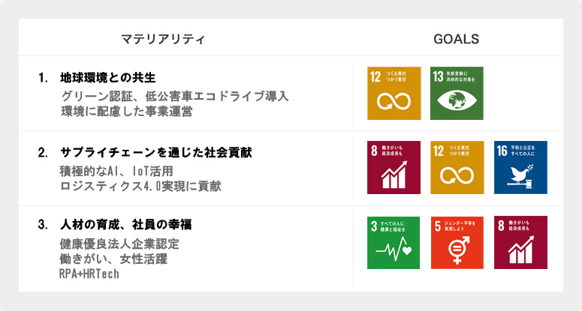Click the text 環境に配慮した事業運営
This screenshot has height=311, width=582.
127,112
